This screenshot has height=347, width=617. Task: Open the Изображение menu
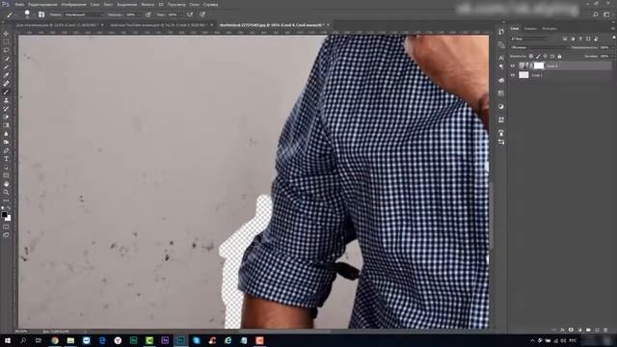pos(73,4)
